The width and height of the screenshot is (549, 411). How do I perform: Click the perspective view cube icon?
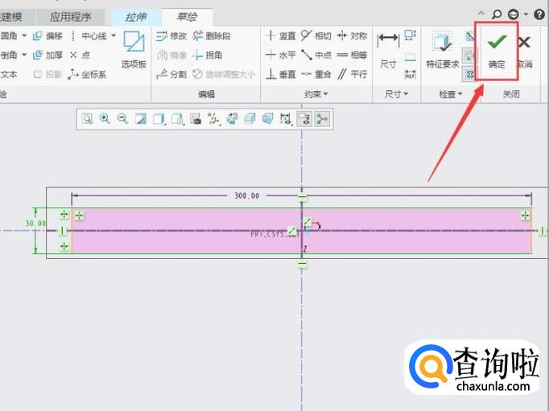coord(267,119)
